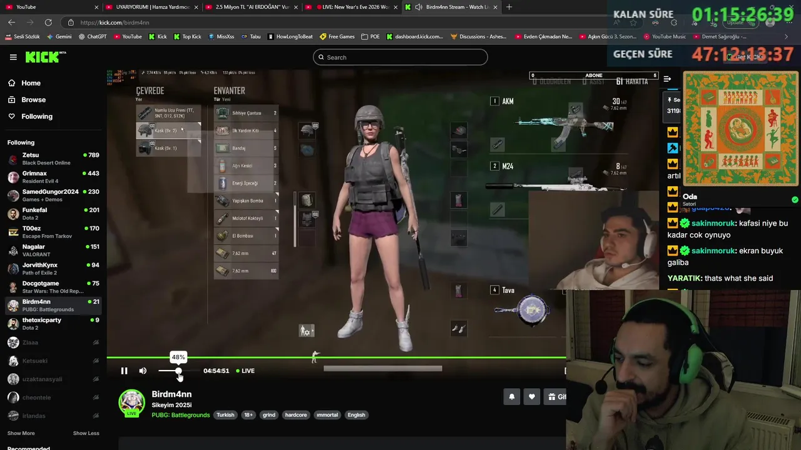801x450 pixels.
Task: Click the address bar URL
Action: tap(115, 22)
